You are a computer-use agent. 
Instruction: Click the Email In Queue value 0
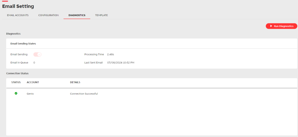coord(34,63)
